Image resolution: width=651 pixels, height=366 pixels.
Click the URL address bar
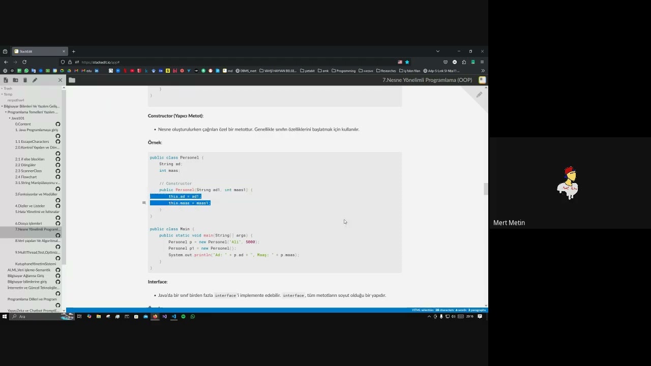[234, 62]
